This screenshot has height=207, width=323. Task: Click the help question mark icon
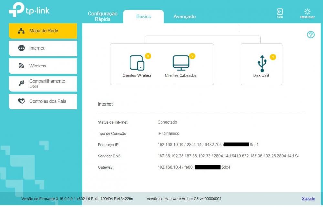coord(311,35)
